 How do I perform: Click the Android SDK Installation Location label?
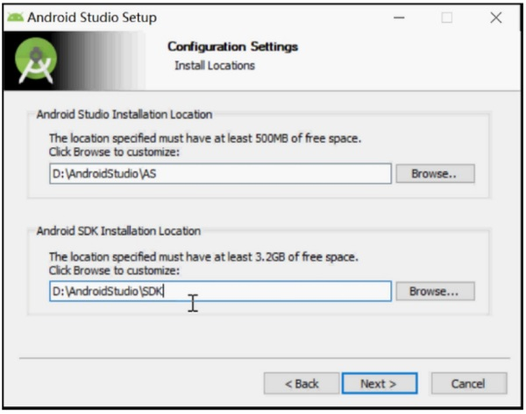(x=118, y=231)
